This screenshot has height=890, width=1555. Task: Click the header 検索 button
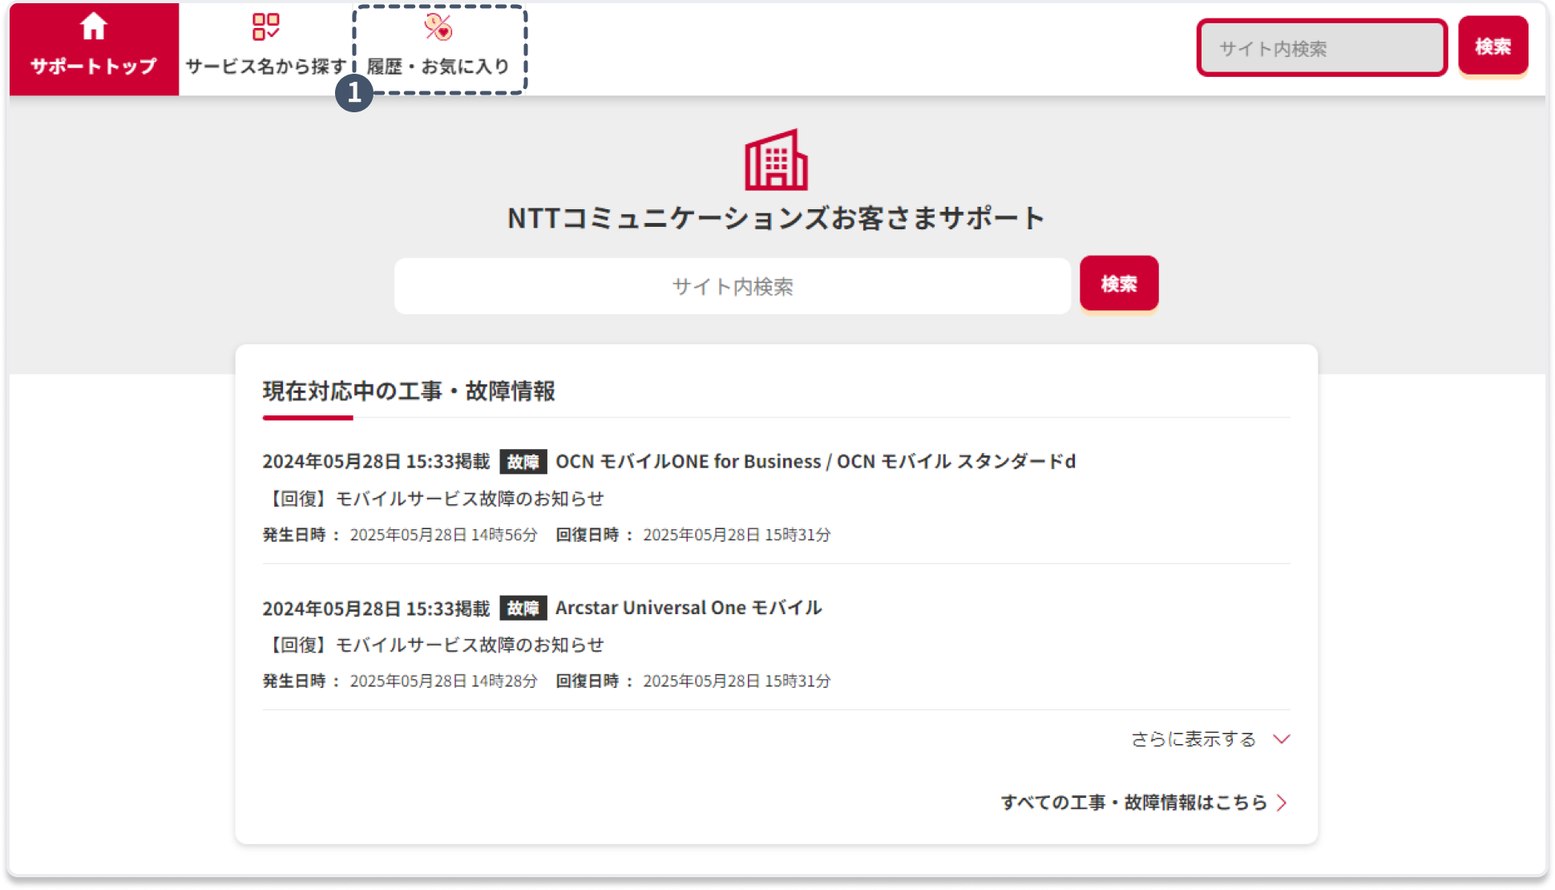tap(1492, 47)
